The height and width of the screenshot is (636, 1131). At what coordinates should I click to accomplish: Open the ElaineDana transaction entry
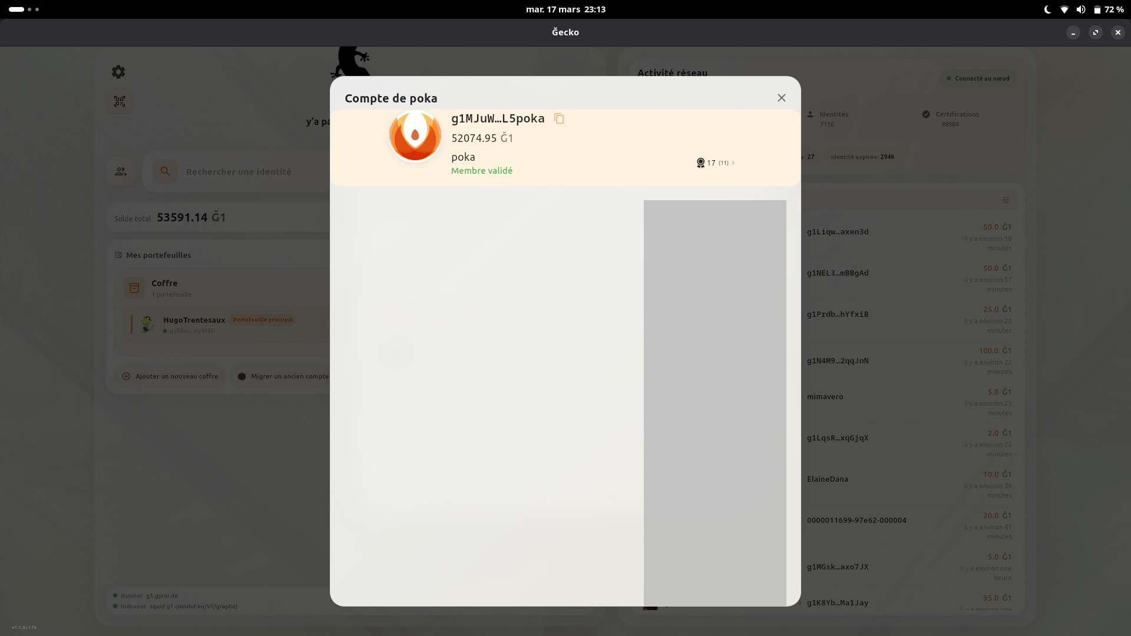[x=827, y=479]
